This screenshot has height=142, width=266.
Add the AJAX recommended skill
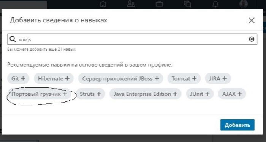click(x=232, y=94)
